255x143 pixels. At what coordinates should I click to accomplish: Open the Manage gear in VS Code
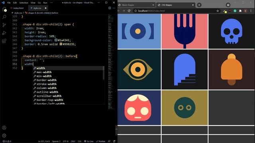click(4, 135)
